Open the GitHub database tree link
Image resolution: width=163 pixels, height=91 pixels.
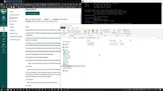click(x=43, y=51)
